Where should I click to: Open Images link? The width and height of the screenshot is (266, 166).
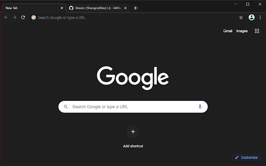[242, 31]
